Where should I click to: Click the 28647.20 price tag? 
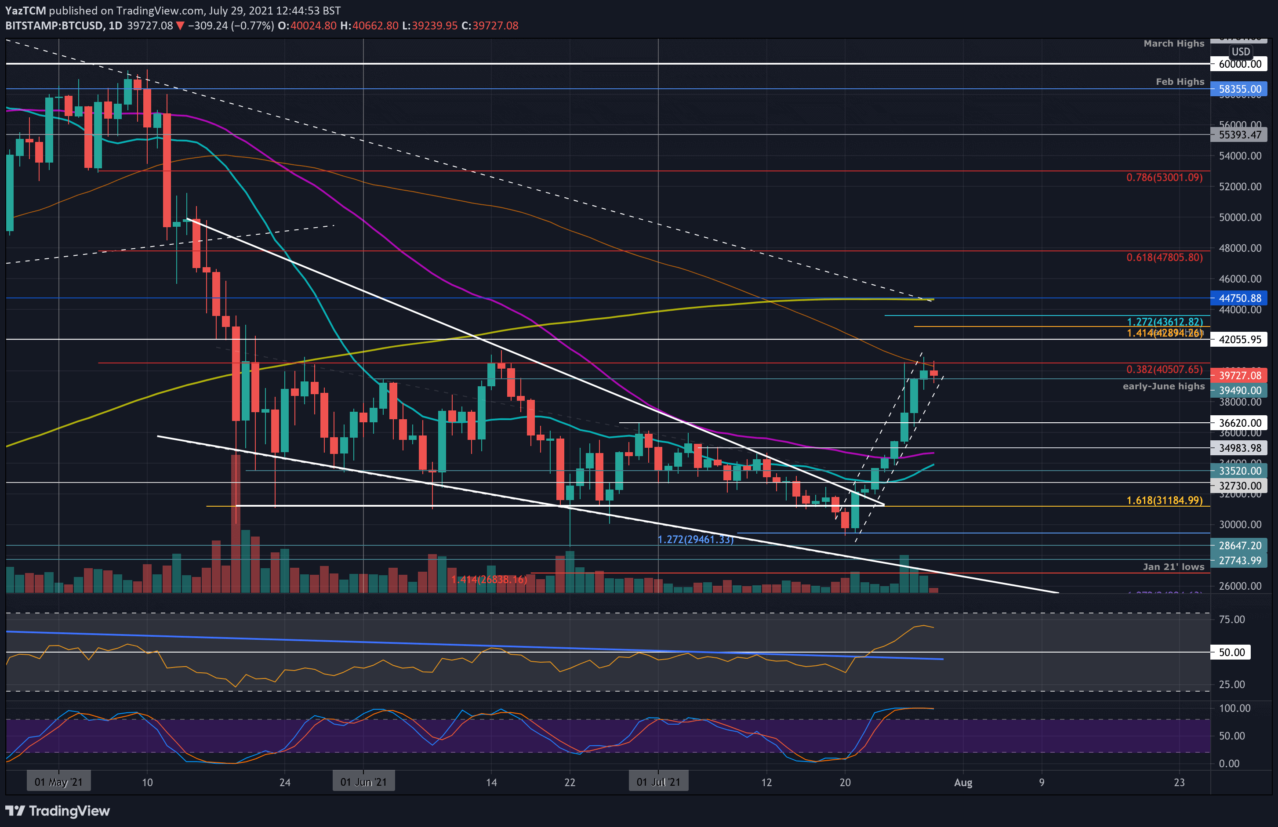click(x=1239, y=545)
